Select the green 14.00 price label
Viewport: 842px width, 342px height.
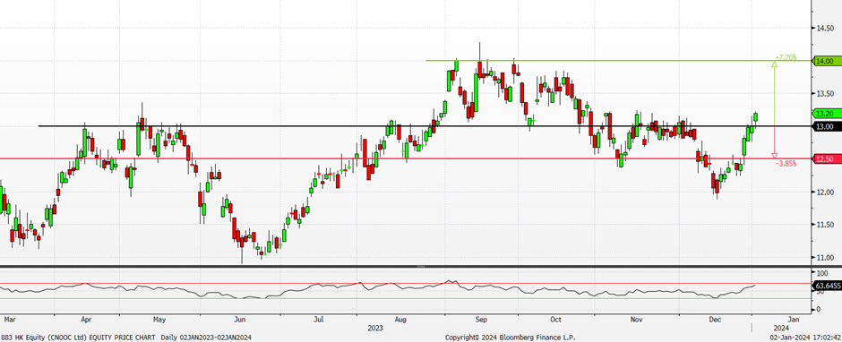tap(825, 61)
